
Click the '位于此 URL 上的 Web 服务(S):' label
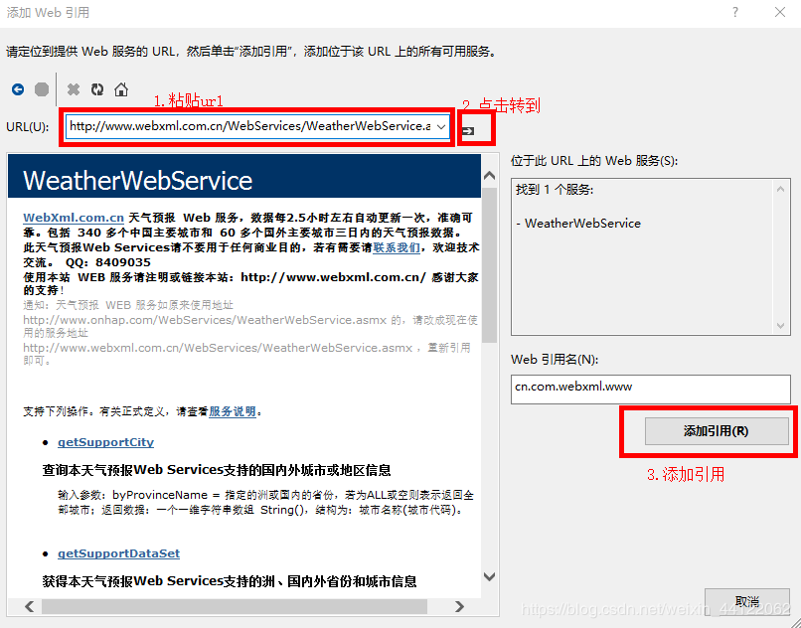594,161
